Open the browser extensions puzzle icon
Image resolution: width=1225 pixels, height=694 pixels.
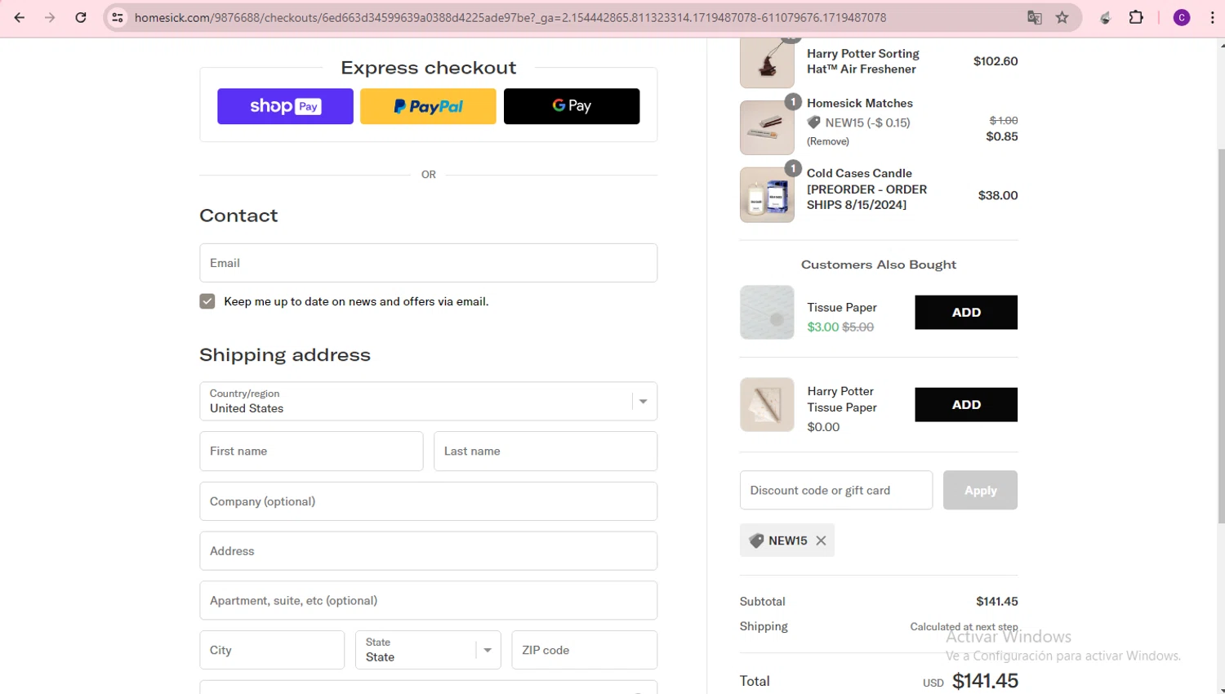1136,17
